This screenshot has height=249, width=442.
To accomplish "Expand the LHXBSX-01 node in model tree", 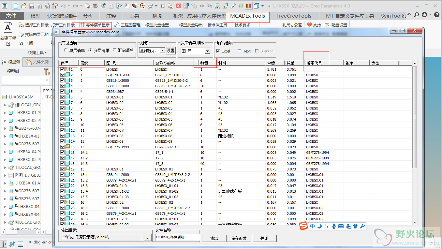I will click(x=5, y=113).
